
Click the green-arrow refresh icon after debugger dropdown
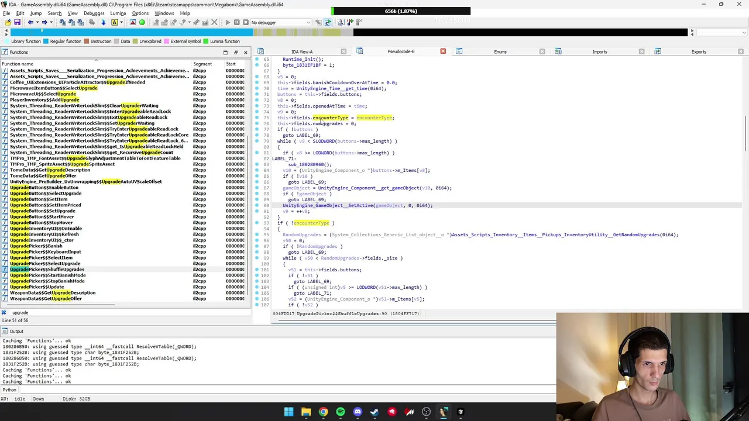328,22
